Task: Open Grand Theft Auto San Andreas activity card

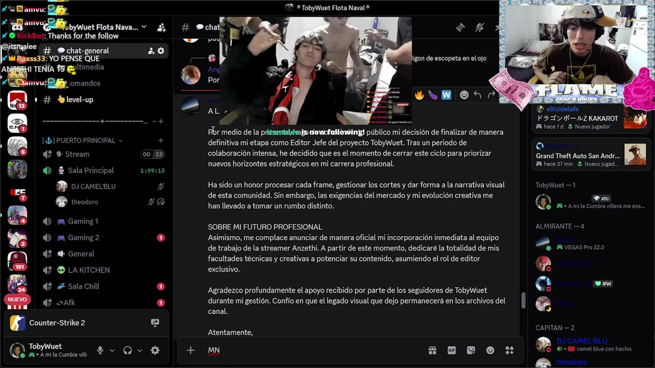Action: coord(591,155)
